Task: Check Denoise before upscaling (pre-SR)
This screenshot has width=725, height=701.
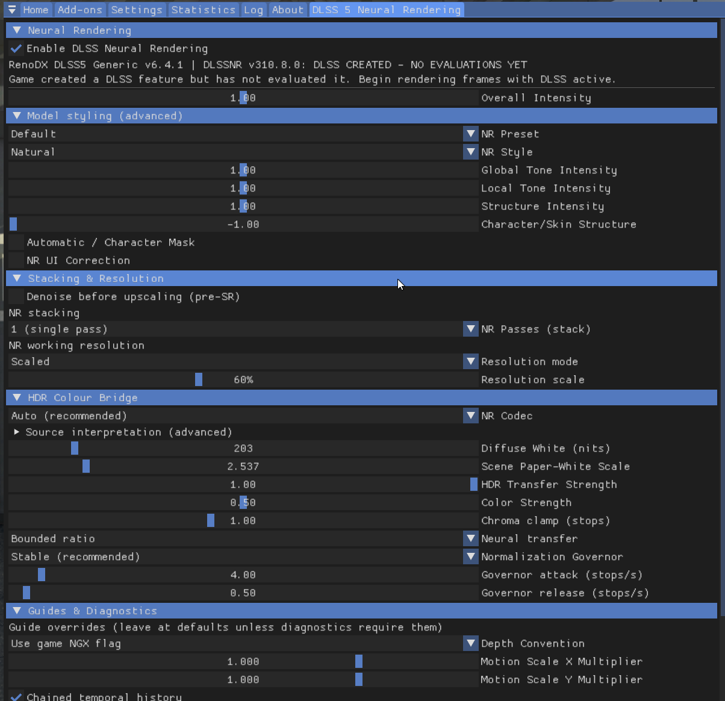Action: tap(16, 296)
